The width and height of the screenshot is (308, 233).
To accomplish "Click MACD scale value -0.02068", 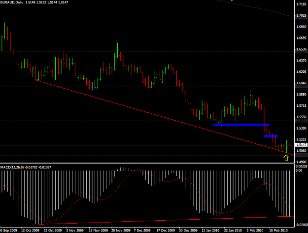I will [x=302, y=225].
